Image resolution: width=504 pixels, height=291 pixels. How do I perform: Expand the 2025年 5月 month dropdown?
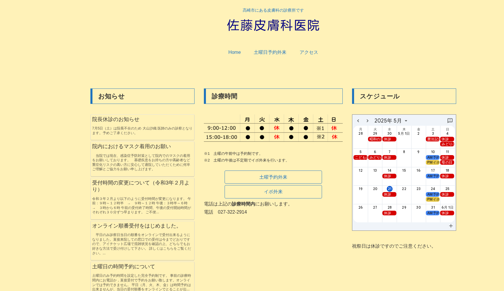391,121
